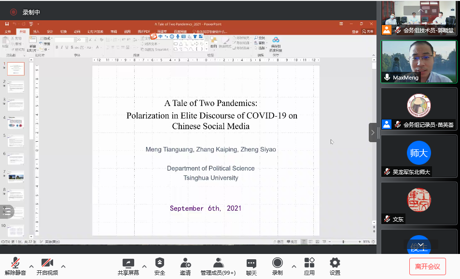Open the Security (安全) shield icon
This screenshot has height=279, width=460.
159,263
